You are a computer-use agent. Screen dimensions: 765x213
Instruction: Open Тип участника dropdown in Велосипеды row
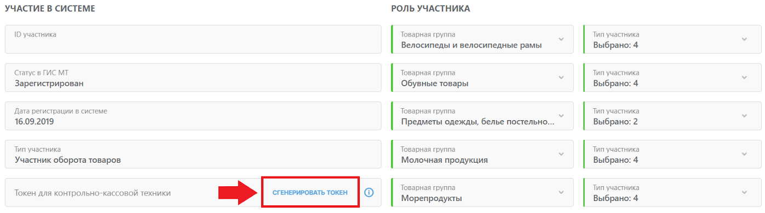[x=672, y=39]
